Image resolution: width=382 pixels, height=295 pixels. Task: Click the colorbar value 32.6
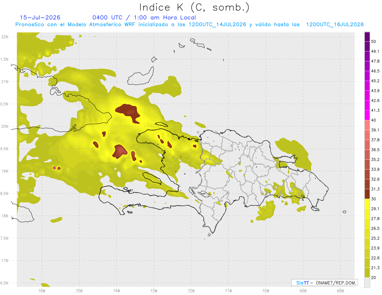click(x=375, y=179)
